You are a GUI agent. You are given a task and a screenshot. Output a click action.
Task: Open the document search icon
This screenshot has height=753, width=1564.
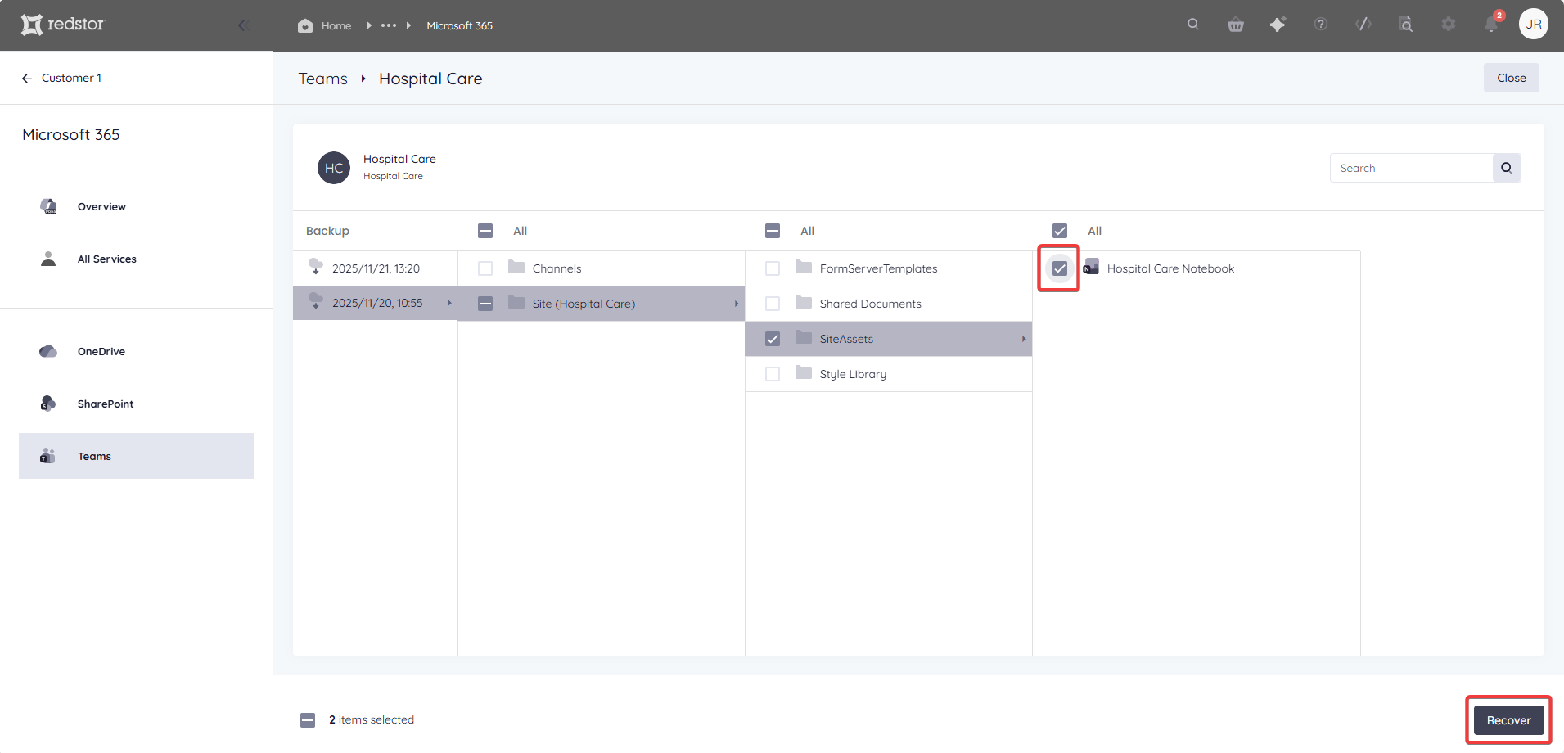(1406, 25)
